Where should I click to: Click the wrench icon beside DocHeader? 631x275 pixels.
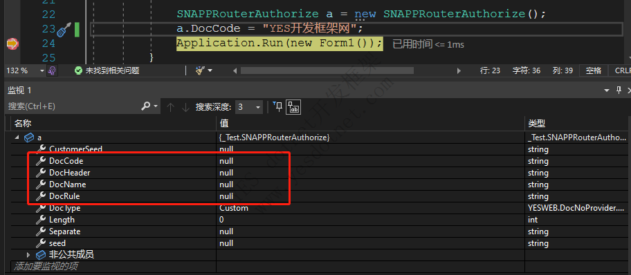[x=41, y=173]
